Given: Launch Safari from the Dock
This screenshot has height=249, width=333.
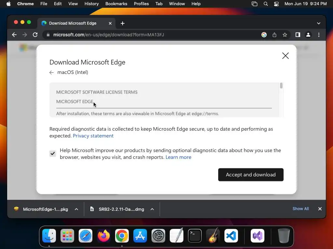Looking at the screenshot, I should click(x=86, y=236).
